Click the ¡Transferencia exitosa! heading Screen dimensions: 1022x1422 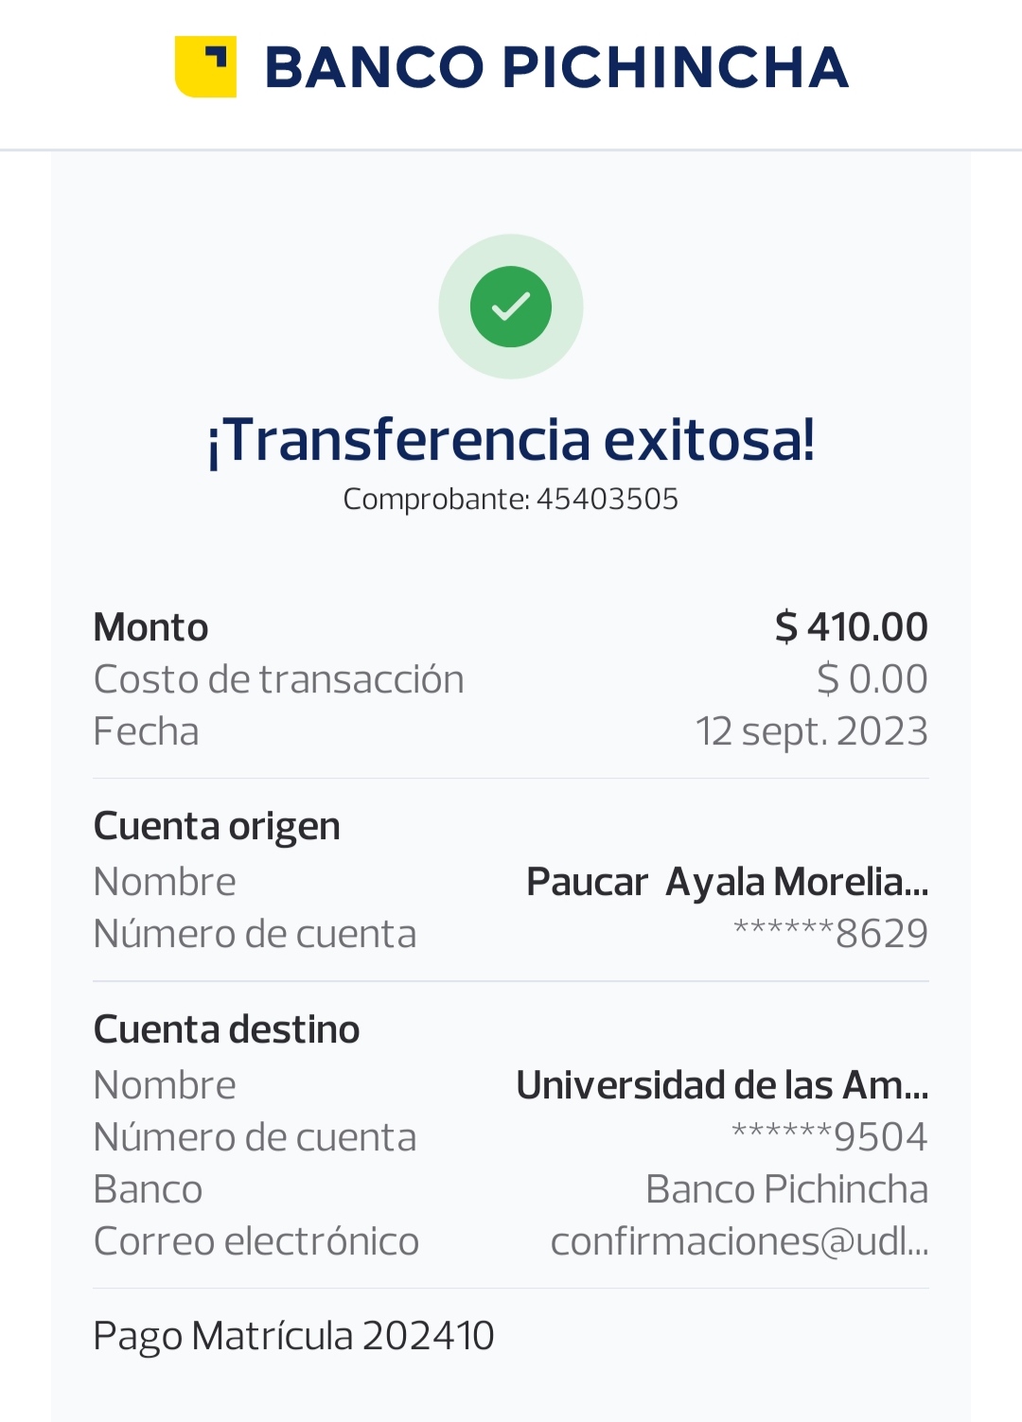(511, 440)
